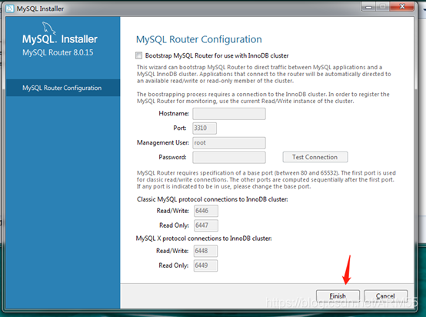Click the Finish button

(x=338, y=295)
